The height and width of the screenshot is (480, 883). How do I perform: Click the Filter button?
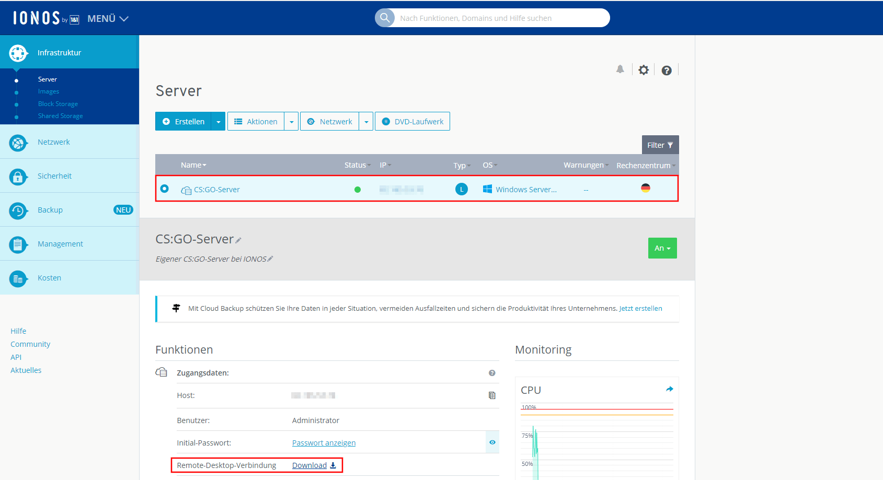(660, 145)
